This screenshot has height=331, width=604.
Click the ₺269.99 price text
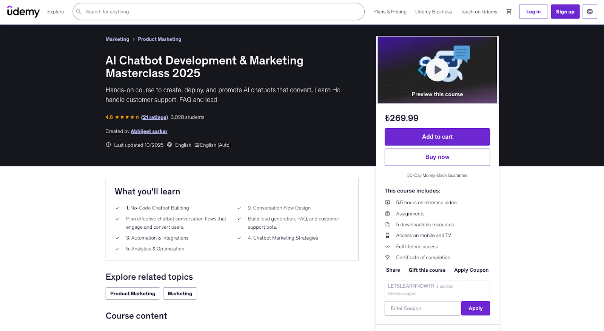[x=402, y=118]
